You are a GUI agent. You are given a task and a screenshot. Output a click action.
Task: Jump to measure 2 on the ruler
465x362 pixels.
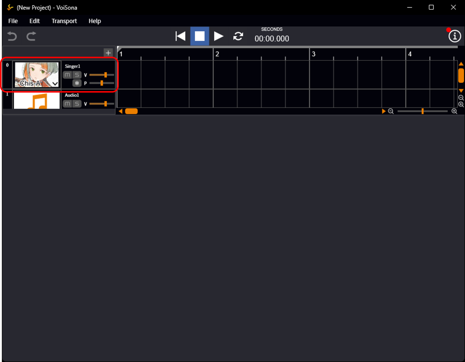click(217, 54)
